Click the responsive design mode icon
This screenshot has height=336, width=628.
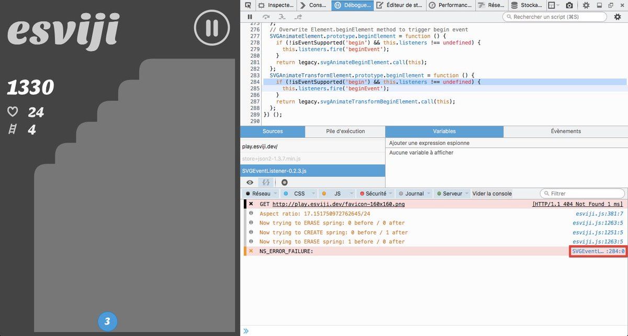click(x=551, y=5)
